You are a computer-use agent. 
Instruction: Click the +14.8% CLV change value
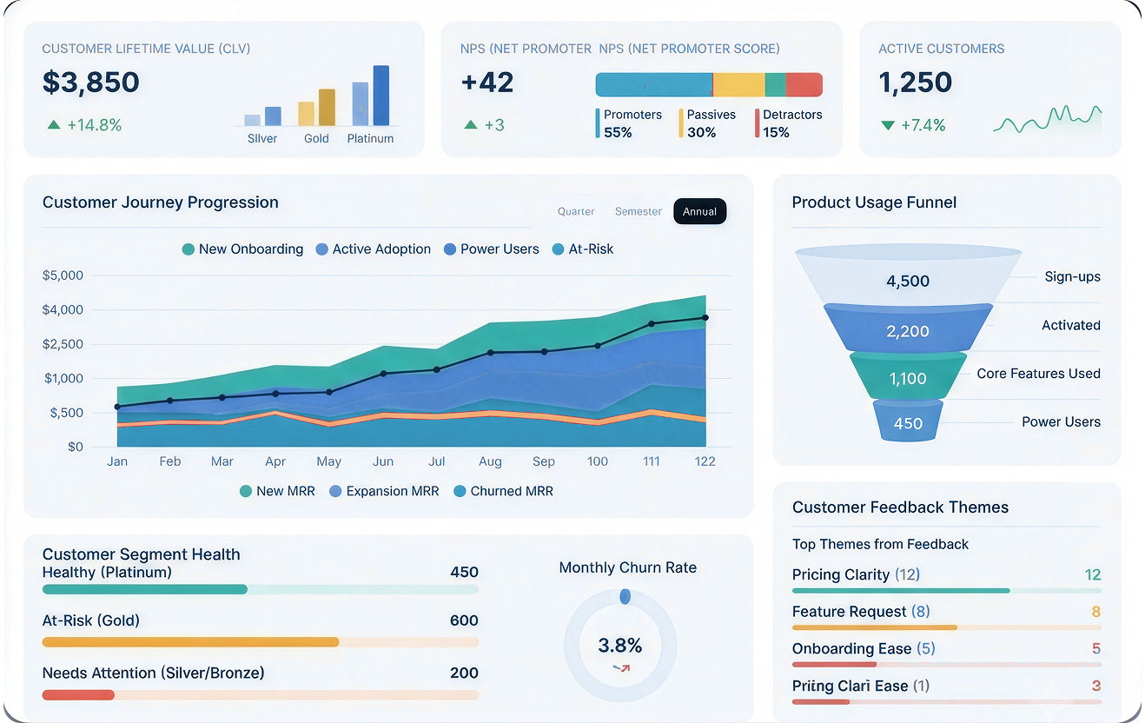(96, 125)
